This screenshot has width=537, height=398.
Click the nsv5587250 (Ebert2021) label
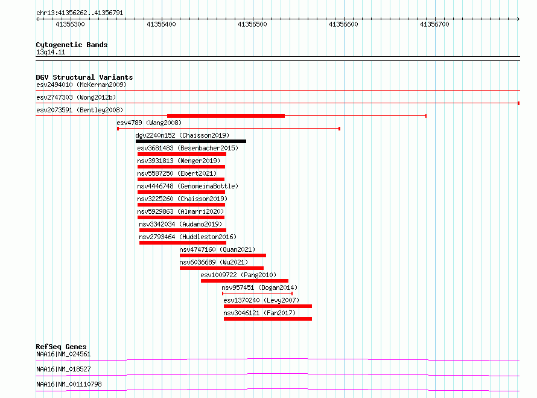coord(177,173)
